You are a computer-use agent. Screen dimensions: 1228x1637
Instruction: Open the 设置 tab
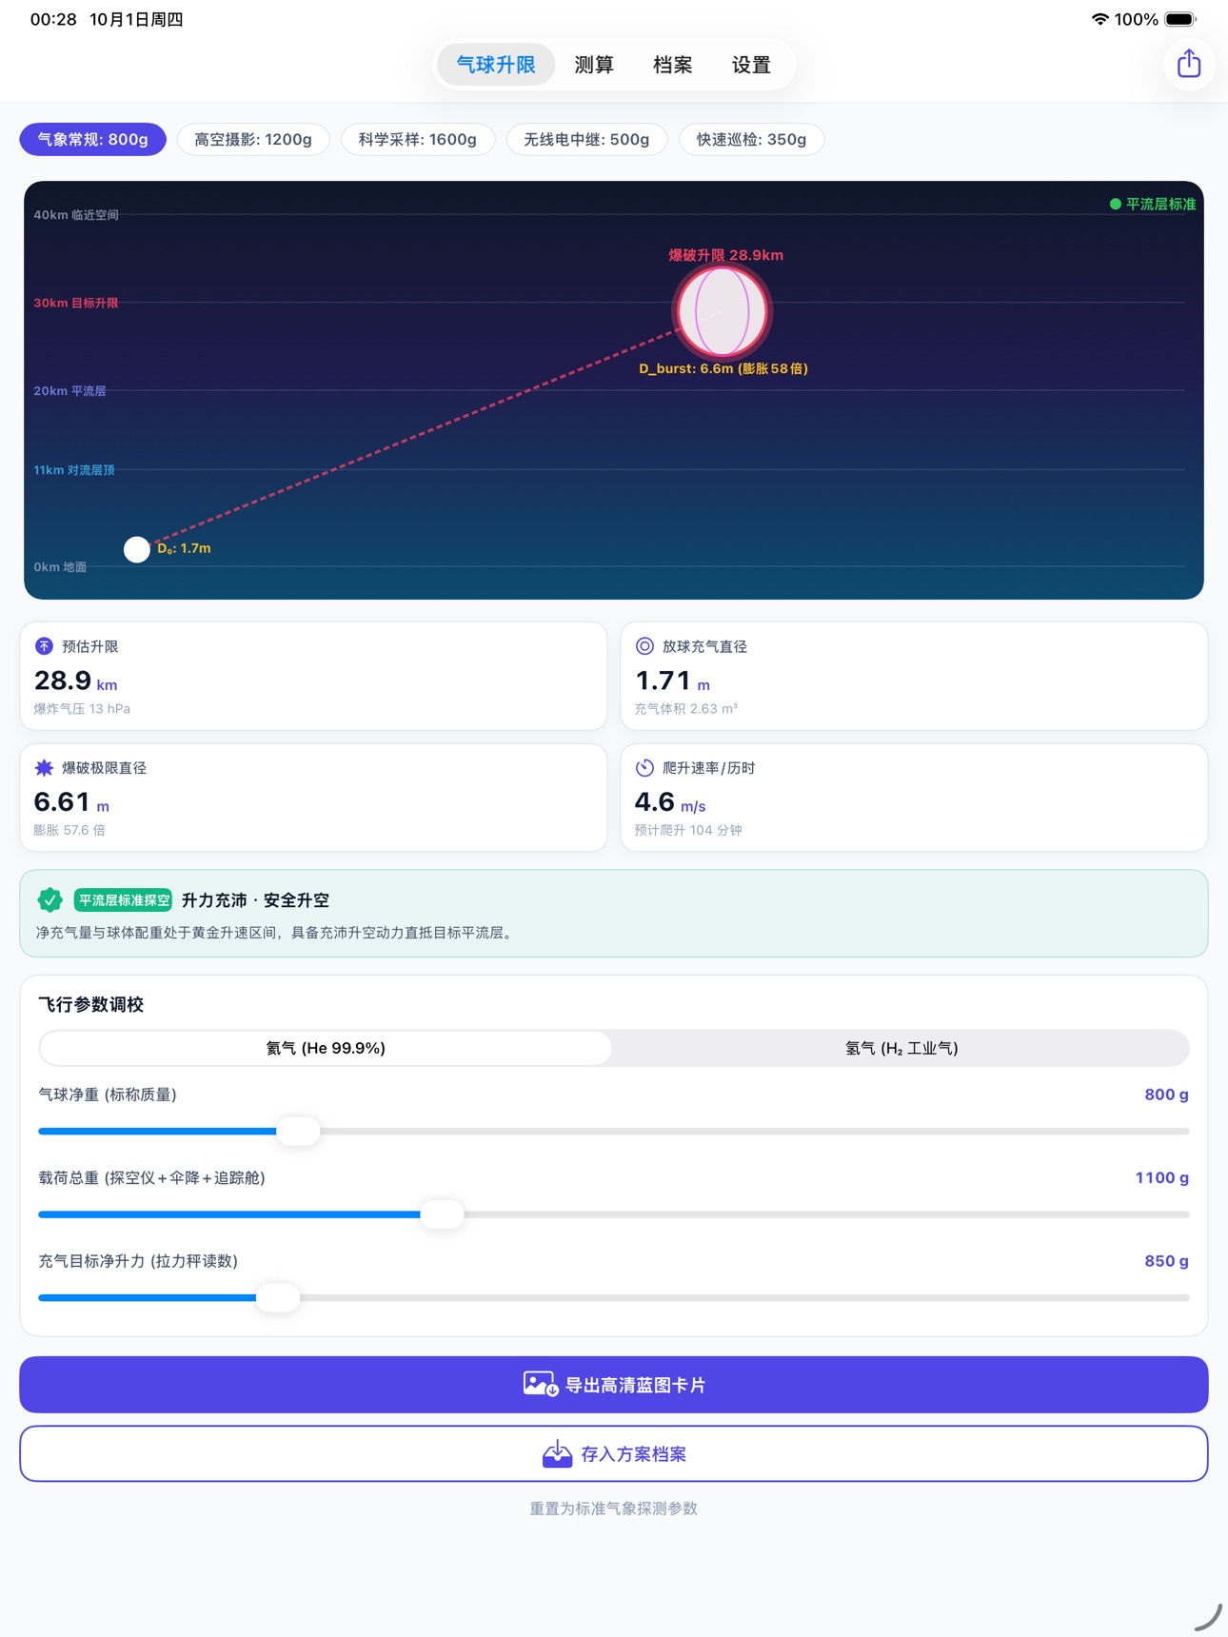(x=751, y=65)
